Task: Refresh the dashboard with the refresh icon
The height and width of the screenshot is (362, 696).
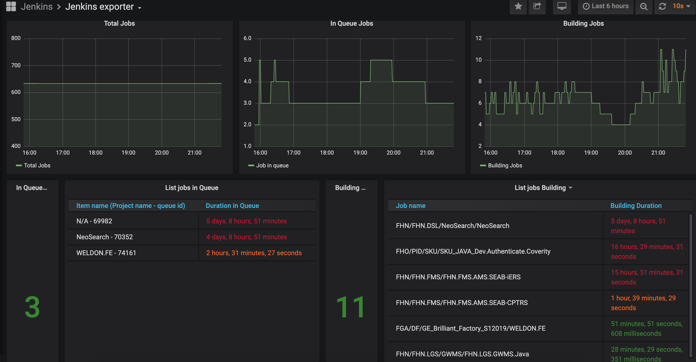Action: 662,6
